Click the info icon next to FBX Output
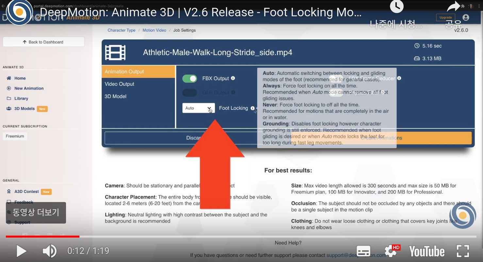The height and width of the screenshot is (262, 483). pyautogui.click(x=233, y=78)
